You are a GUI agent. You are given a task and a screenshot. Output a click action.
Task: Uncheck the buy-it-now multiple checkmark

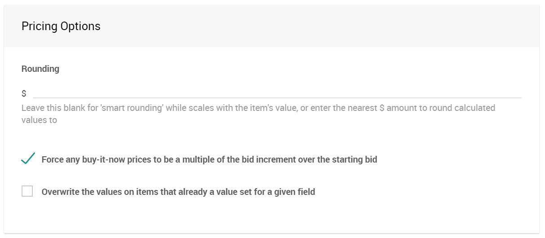[28, 159]
